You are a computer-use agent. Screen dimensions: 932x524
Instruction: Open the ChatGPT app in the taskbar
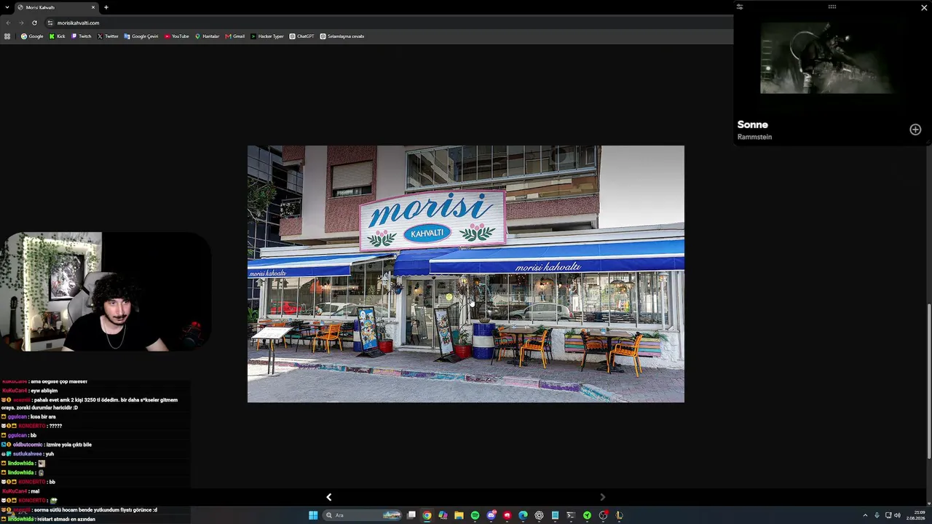coord(539,515)
